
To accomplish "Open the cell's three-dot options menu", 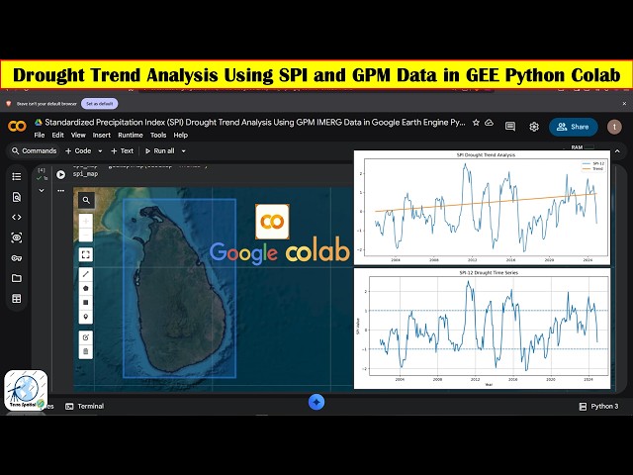I will pos(61,191).
